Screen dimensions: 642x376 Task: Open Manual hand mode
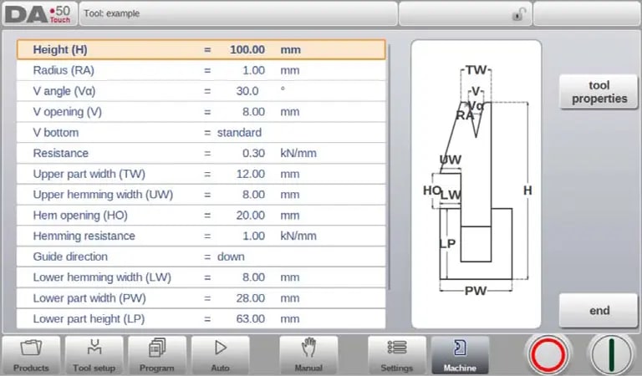click(308, 355)
